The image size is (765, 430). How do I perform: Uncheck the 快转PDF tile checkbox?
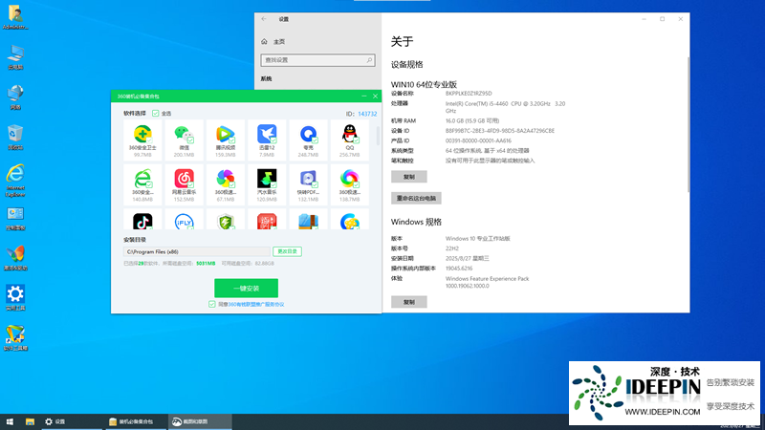click(315, 184)
